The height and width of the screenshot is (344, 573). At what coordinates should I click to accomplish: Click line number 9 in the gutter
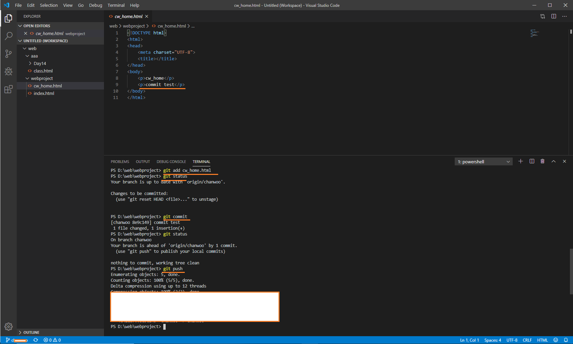coord(117,84)
